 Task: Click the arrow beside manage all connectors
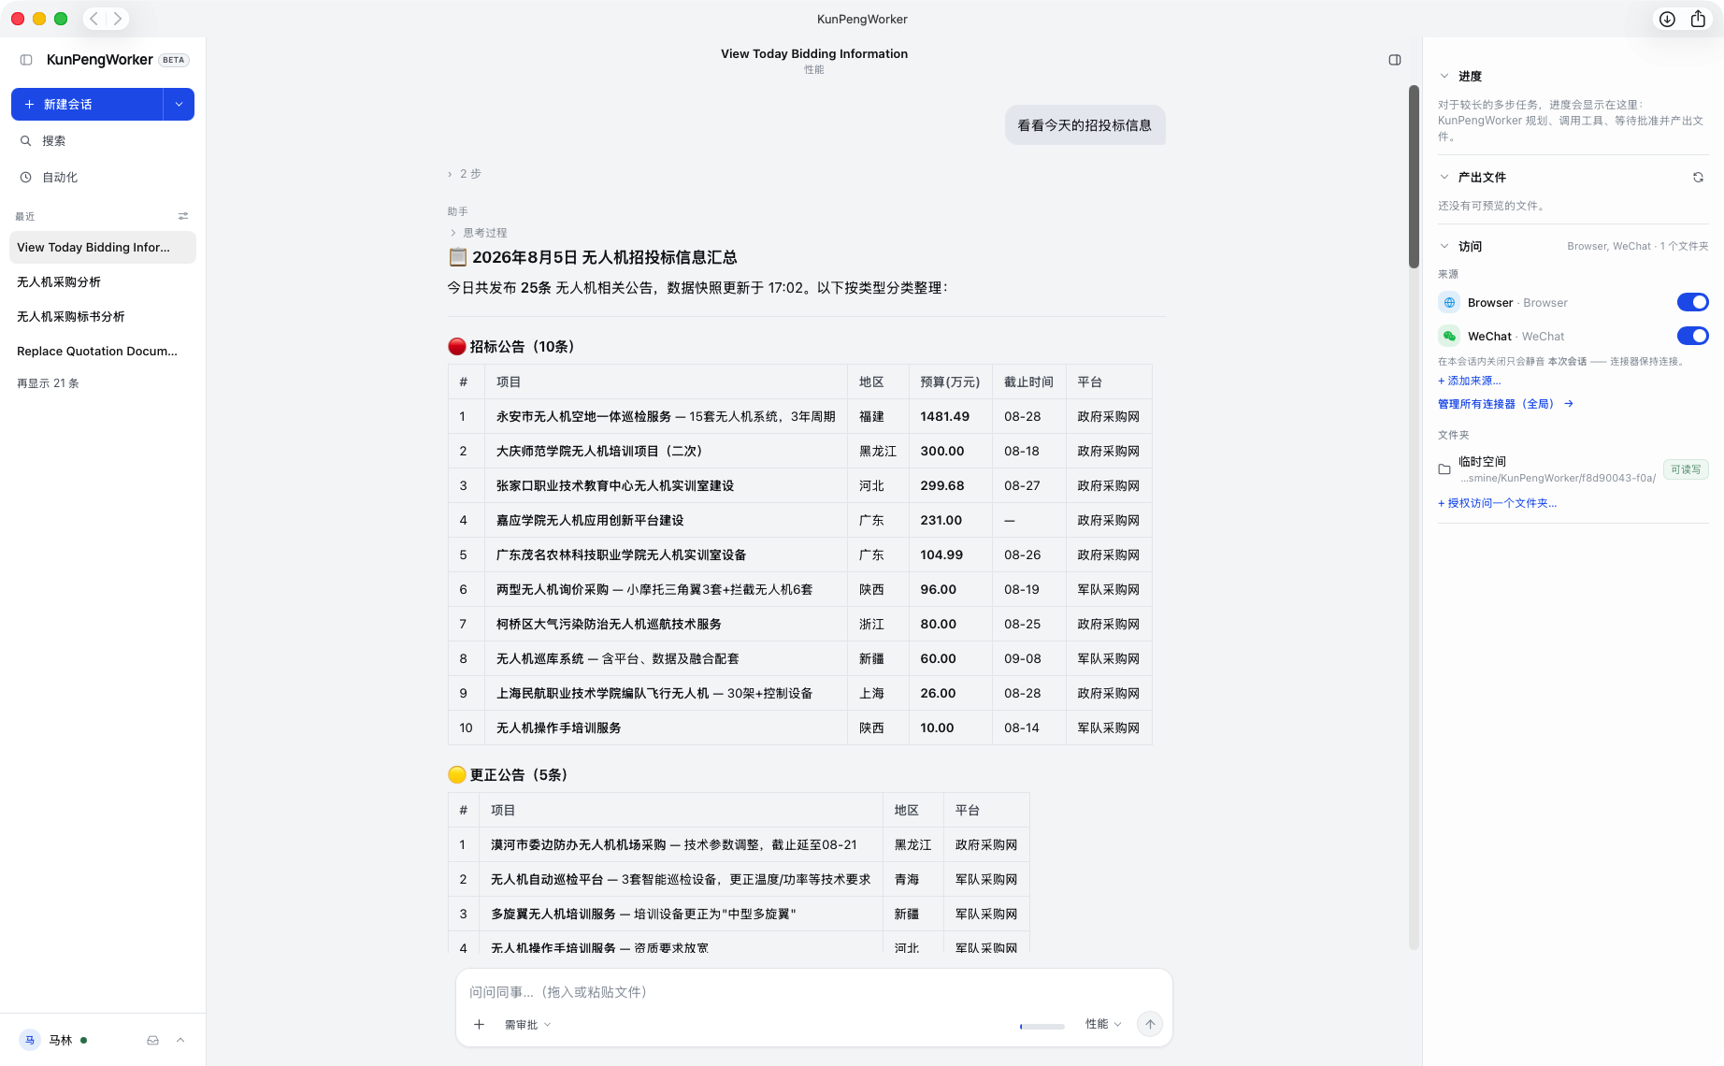coord(1569,404)
